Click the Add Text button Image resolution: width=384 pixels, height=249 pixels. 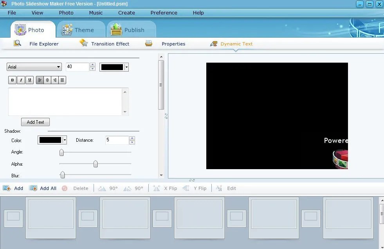(x=35, y=122)
